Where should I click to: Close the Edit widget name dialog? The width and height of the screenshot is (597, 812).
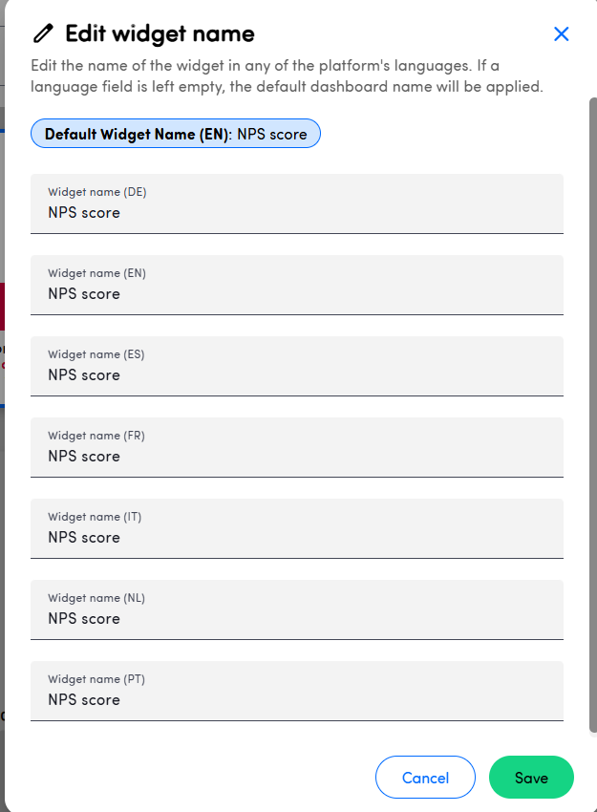click(562, 34)
